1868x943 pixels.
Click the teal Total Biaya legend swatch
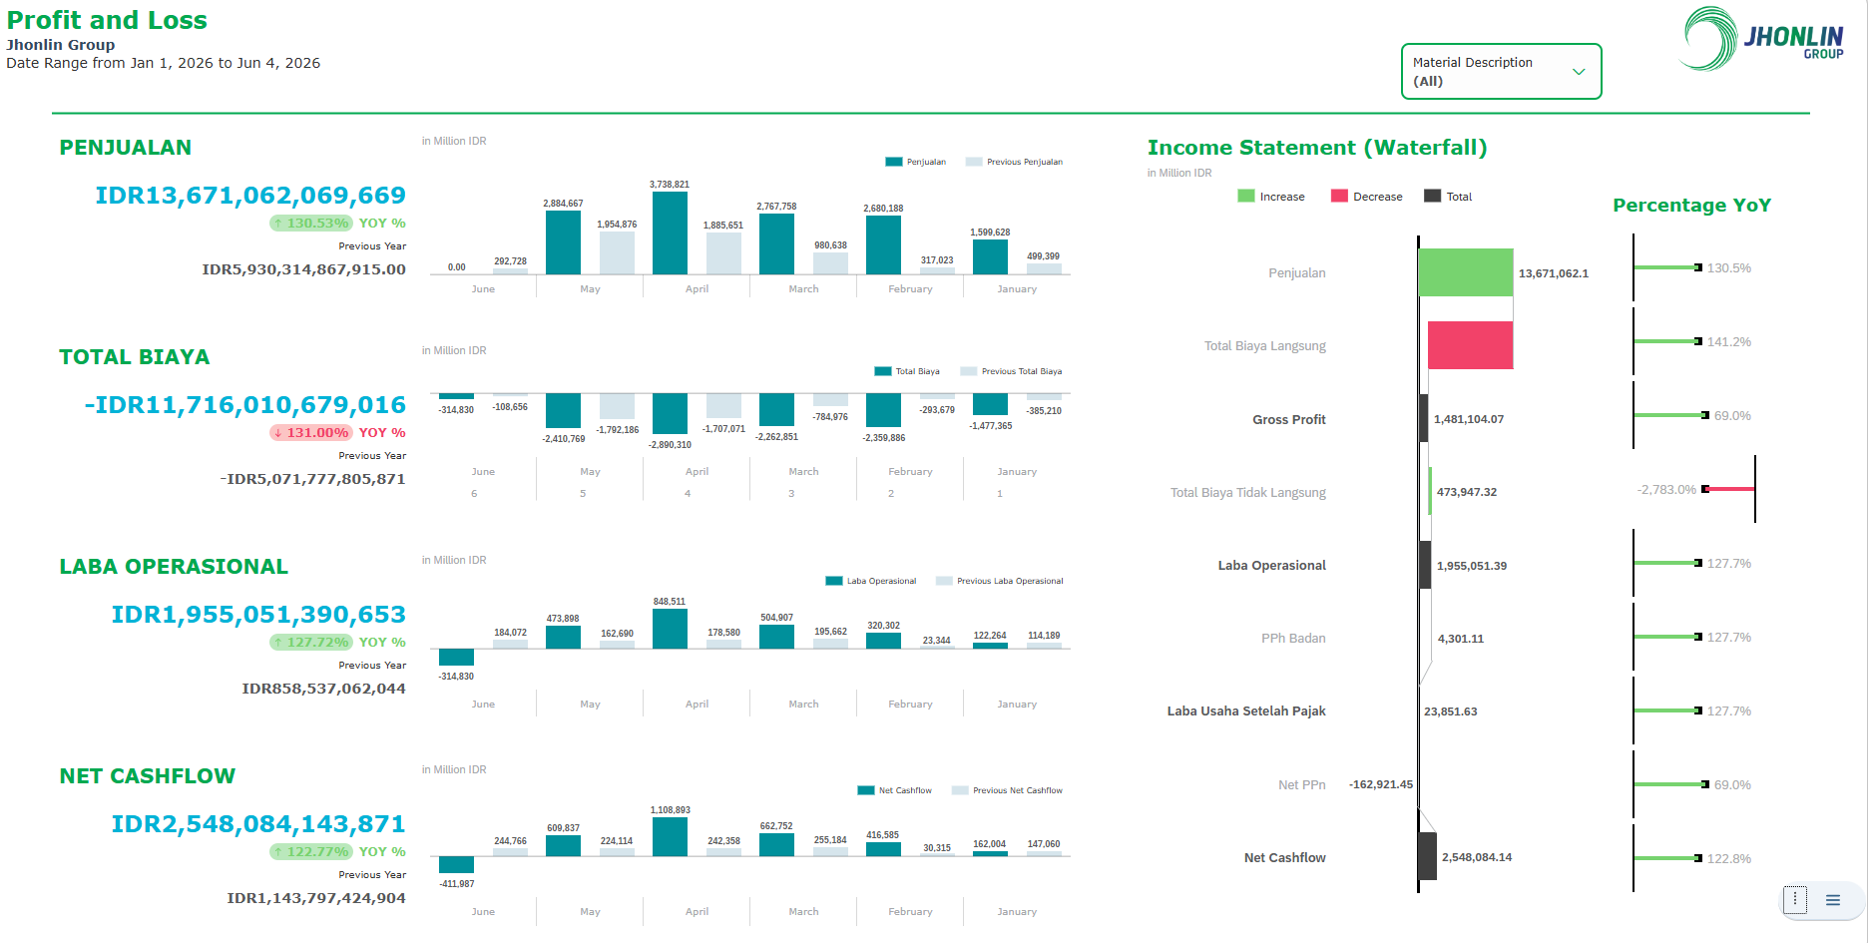(x=883, y=371)
